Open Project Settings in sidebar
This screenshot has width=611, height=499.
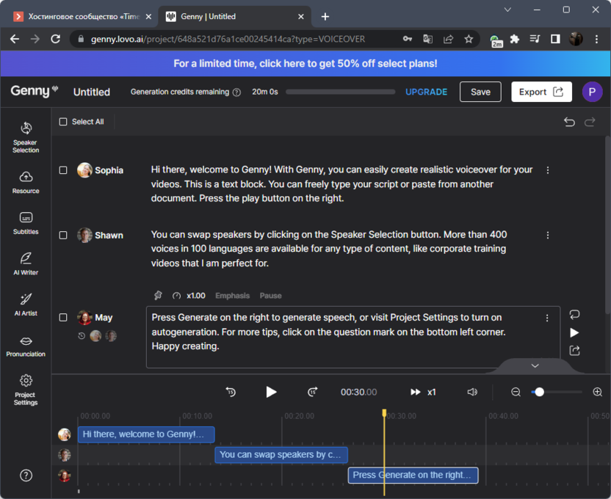pyautogui.click(x=26, y=389)
